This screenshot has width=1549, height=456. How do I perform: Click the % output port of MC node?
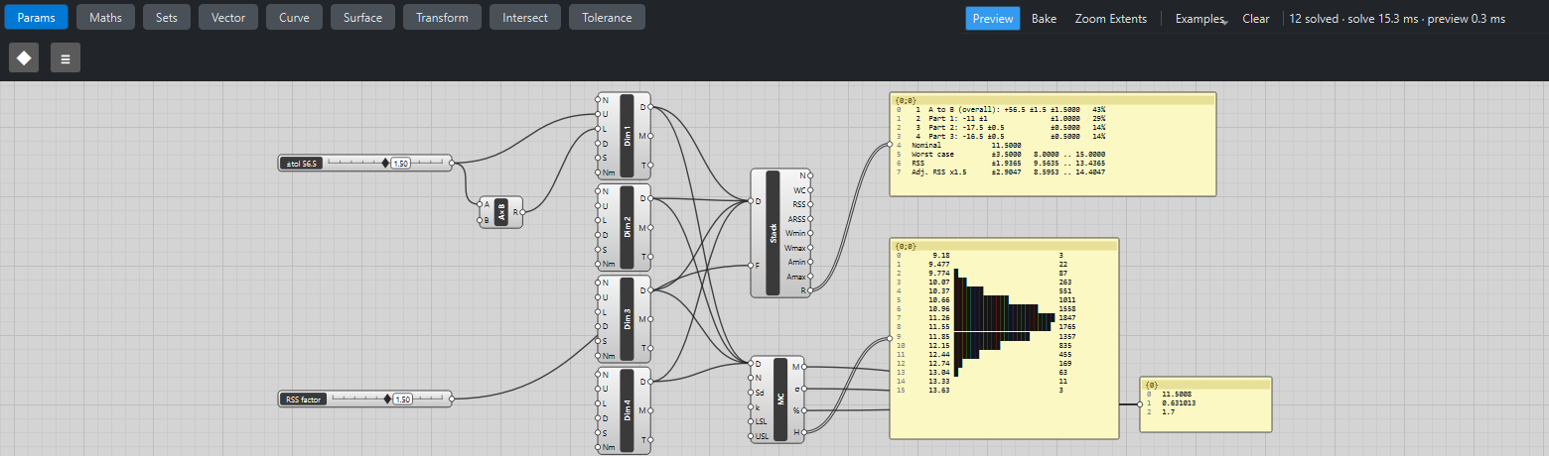point(806,409)
